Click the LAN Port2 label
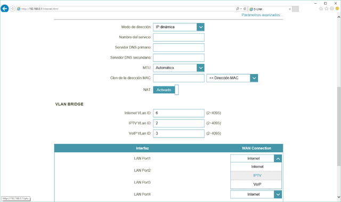The height and width of the screenshot is (202, 341). coord(142,171)
